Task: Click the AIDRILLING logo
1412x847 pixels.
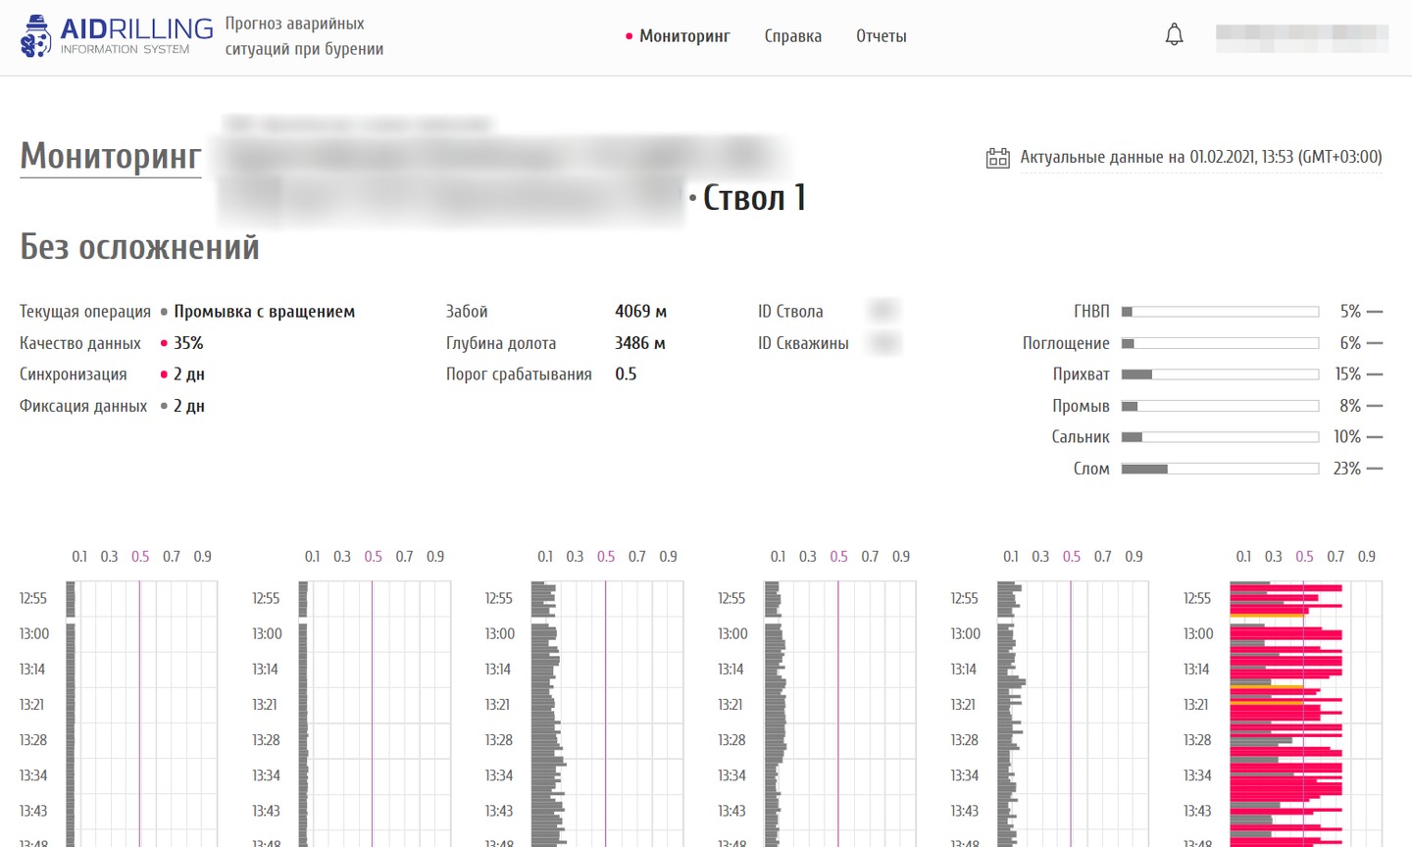Action: 117,36
